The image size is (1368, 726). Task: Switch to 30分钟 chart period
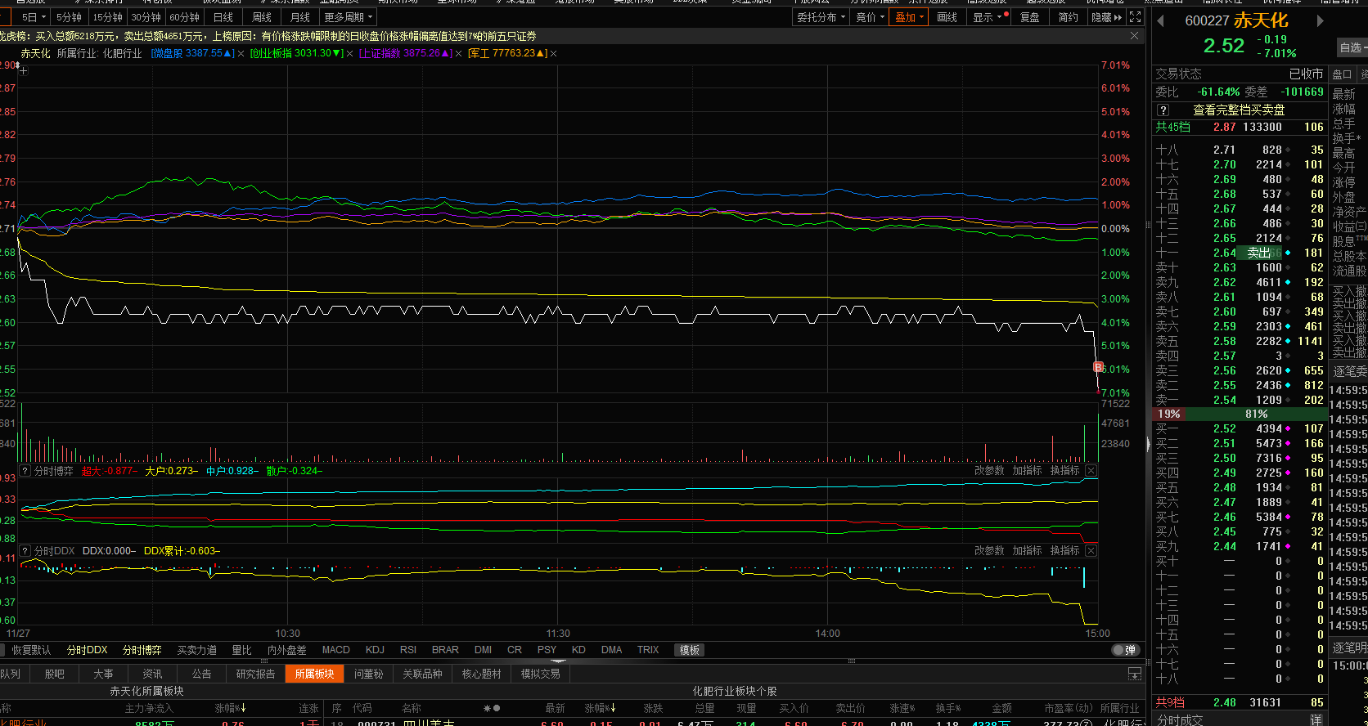[x=146, y=17]
